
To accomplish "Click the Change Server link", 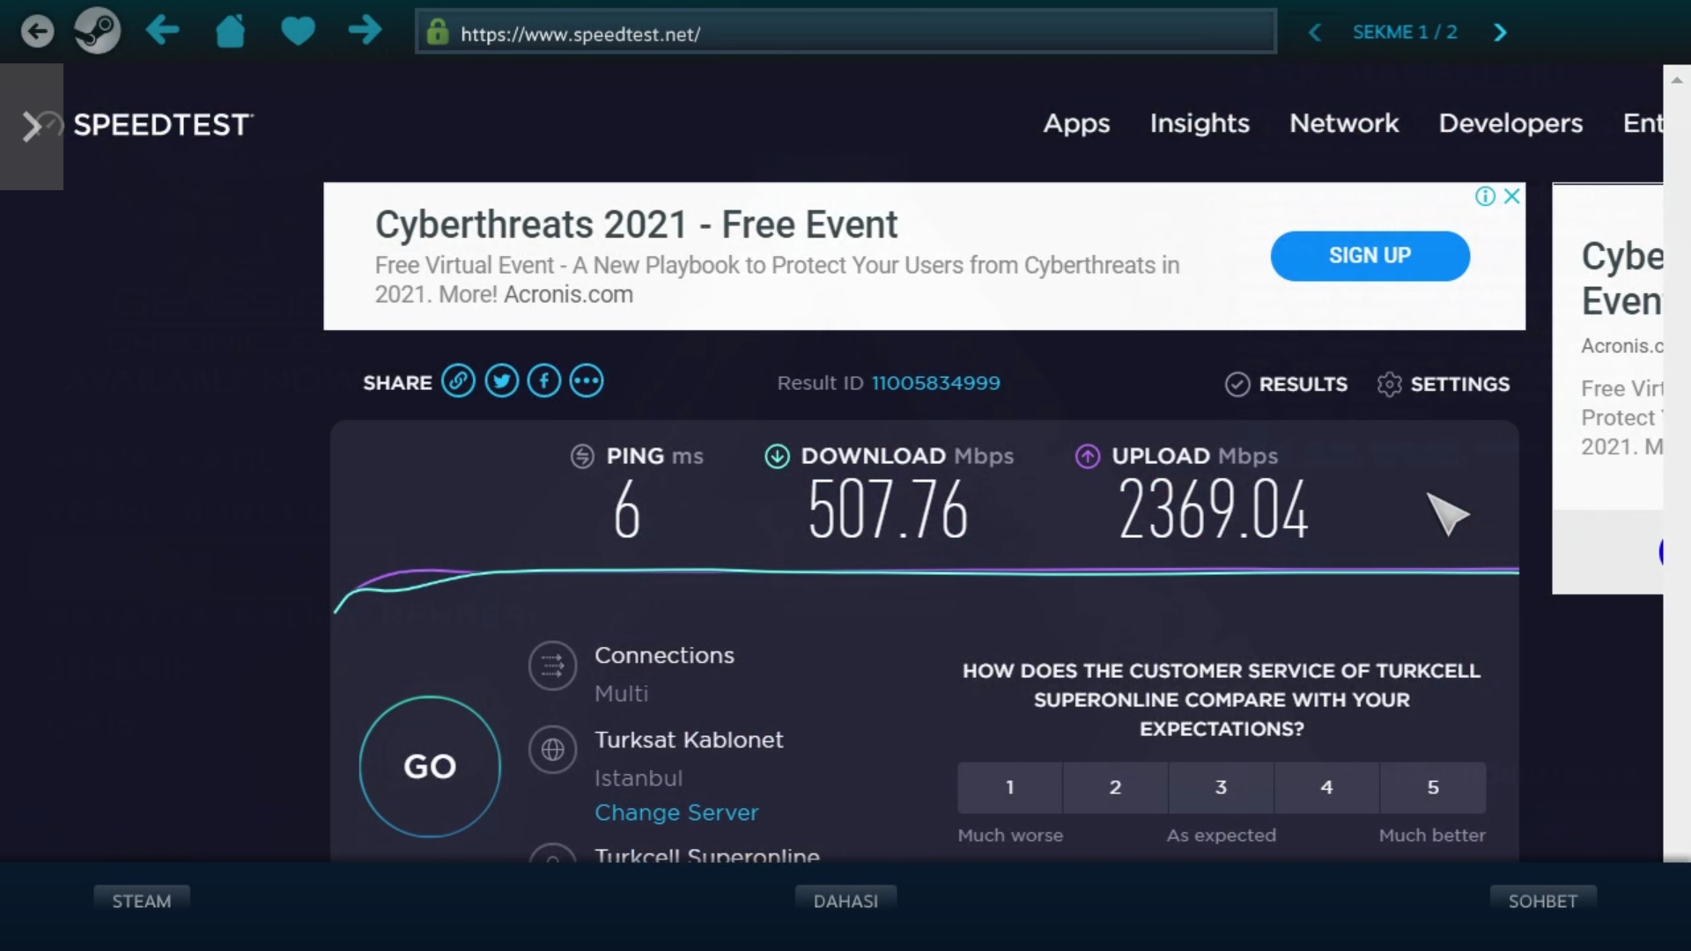I will pos(676,813).
